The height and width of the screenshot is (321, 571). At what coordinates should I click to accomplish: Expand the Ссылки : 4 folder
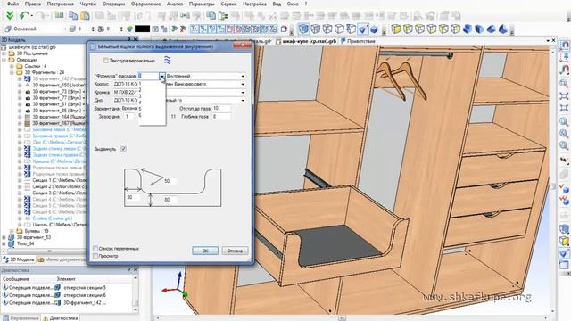point(12,66)
